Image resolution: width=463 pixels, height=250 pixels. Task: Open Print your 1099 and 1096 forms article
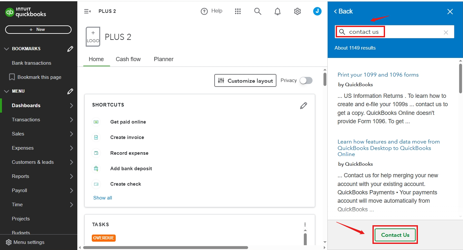pyautogui.click(x=378, y=75)
